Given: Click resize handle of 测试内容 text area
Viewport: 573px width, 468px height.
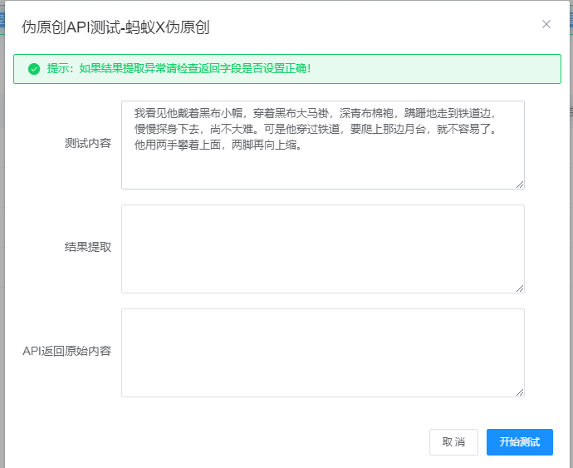Looking at the screenshot, I should [520, 185].
